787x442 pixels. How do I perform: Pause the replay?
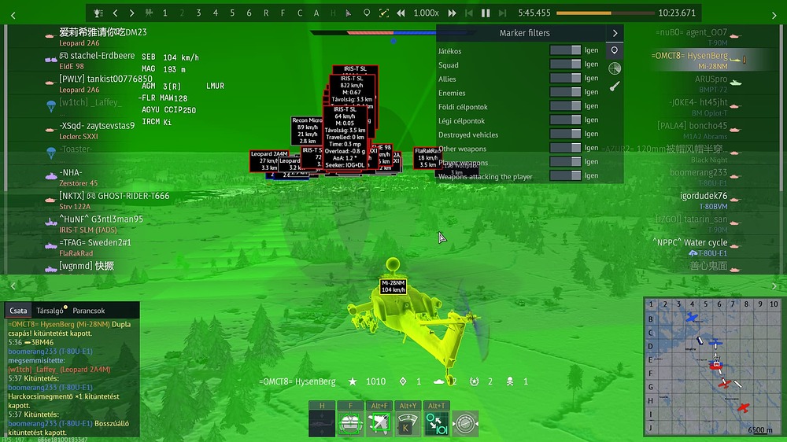point(486,13)
